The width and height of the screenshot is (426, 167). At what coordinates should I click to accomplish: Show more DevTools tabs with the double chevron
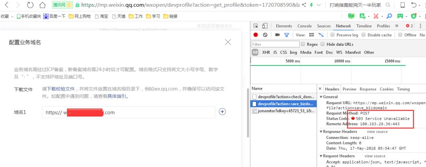coord(397,26)
